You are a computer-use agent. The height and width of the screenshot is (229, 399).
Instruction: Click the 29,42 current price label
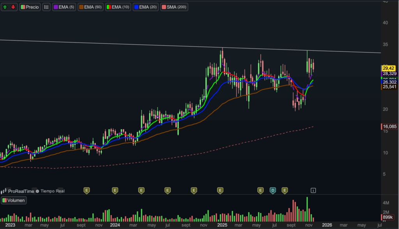388,68
